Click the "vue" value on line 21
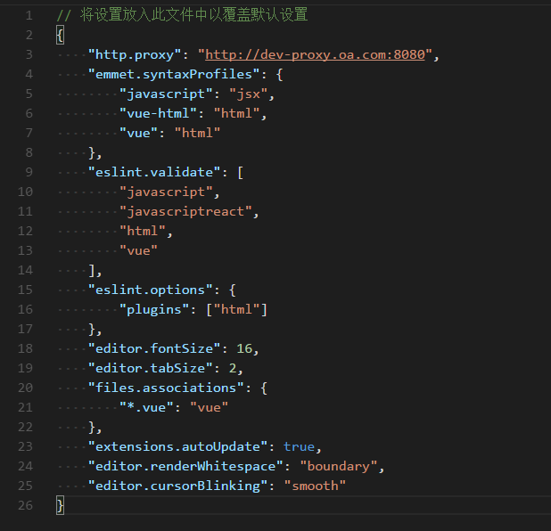 pos(210,408)
